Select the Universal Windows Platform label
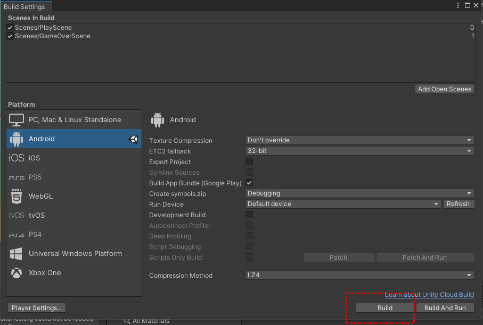The height and width of the screenshot is (325, 483). tap(76, 254)
